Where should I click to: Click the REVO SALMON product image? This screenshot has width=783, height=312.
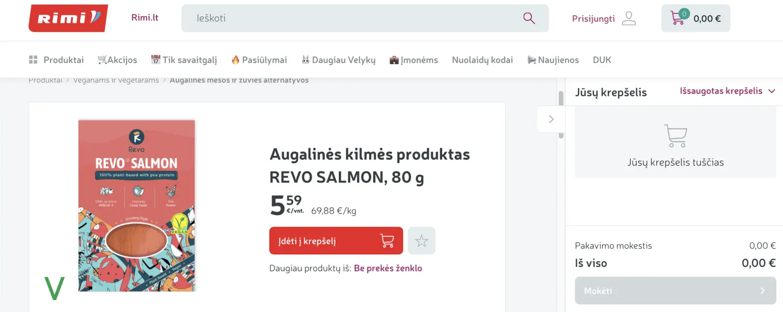point(137,205)
